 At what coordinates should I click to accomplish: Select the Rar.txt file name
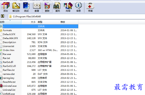6,58
